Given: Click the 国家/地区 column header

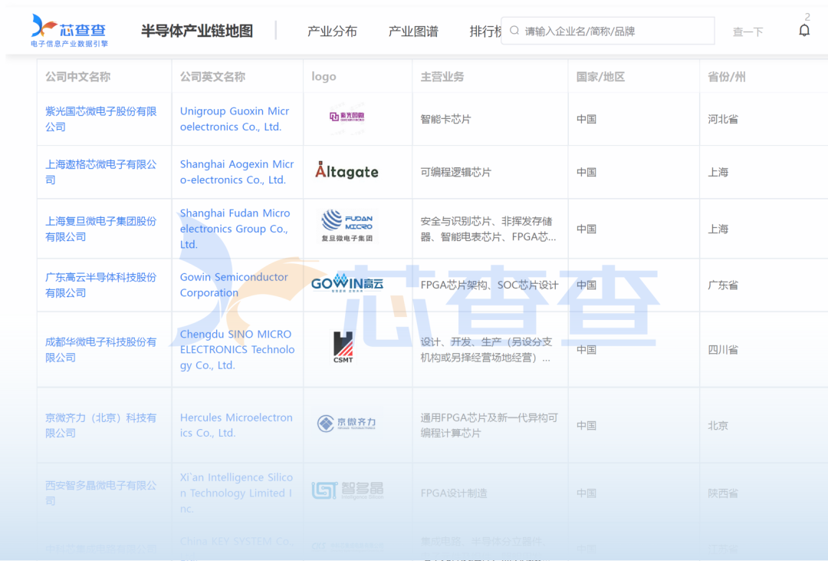Looking at the screenshot, I should tap(600, 77).
